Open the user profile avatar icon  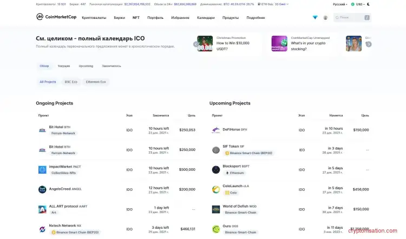click(x=325, y=18)
